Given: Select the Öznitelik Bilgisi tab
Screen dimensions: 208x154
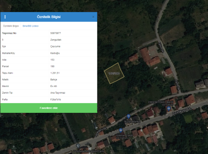Looking at the screenshot, I should [x=11, y=26].
